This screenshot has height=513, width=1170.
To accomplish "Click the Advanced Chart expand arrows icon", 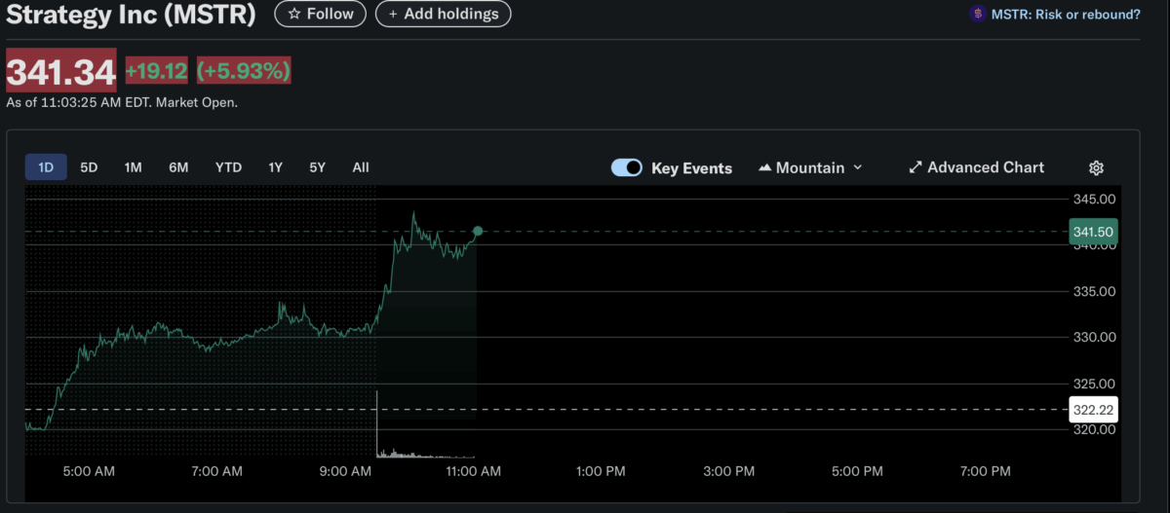I will (915, 167).
